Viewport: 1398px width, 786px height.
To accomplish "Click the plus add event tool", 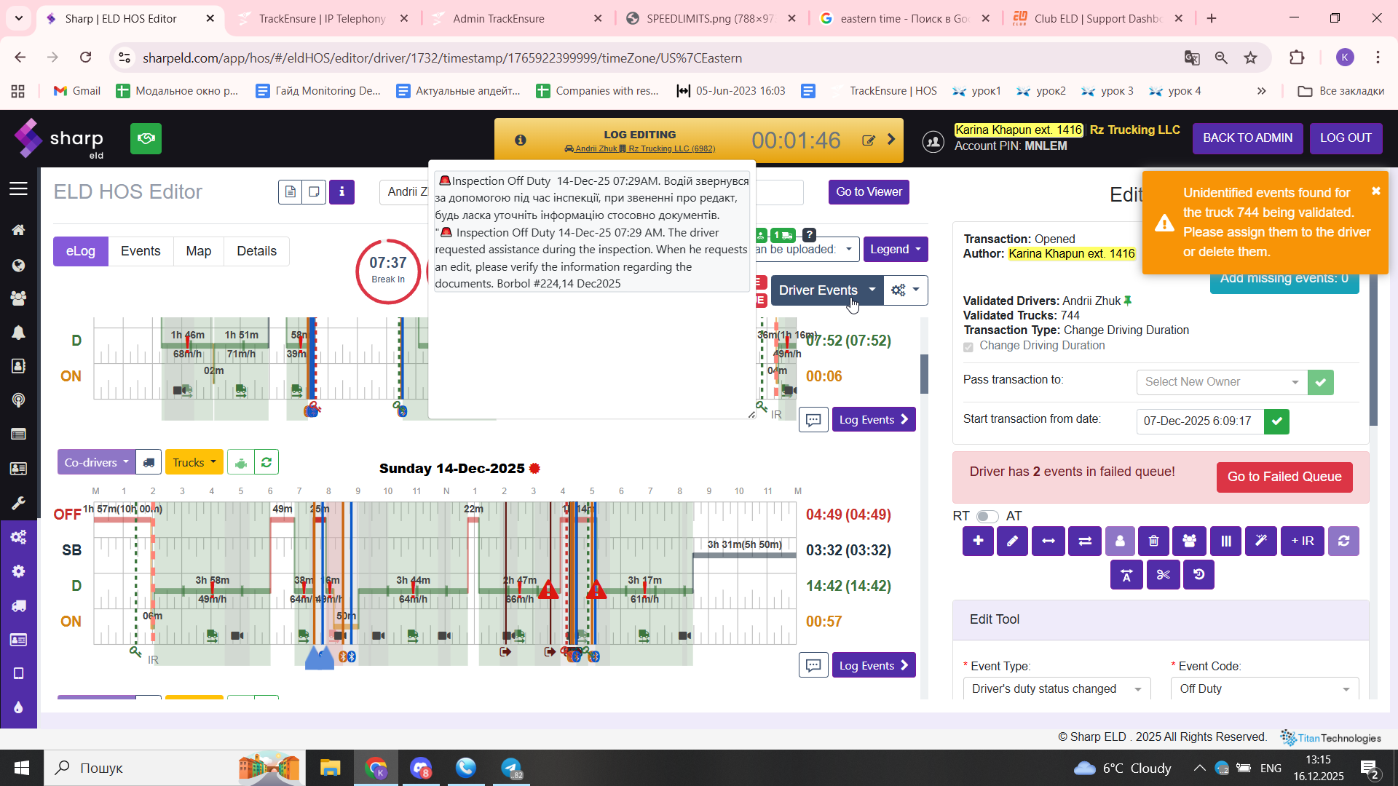I will tap(978, 541).
